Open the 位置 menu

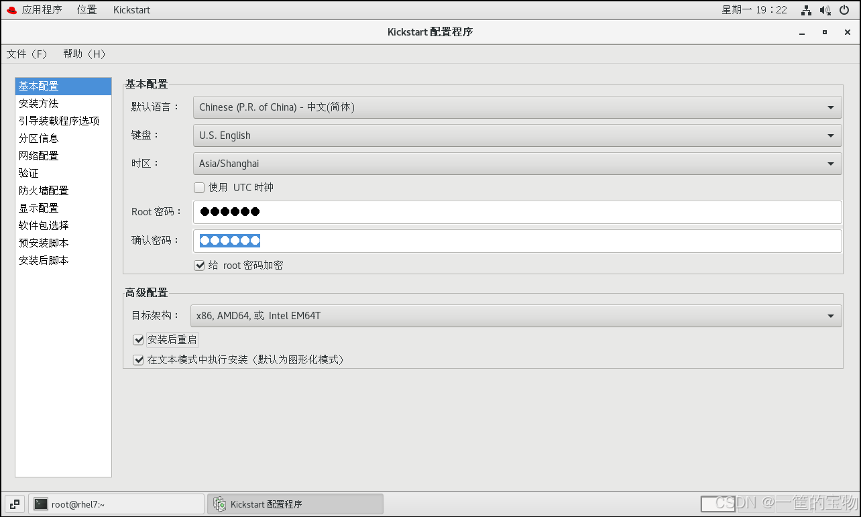[x=87, y=10]
